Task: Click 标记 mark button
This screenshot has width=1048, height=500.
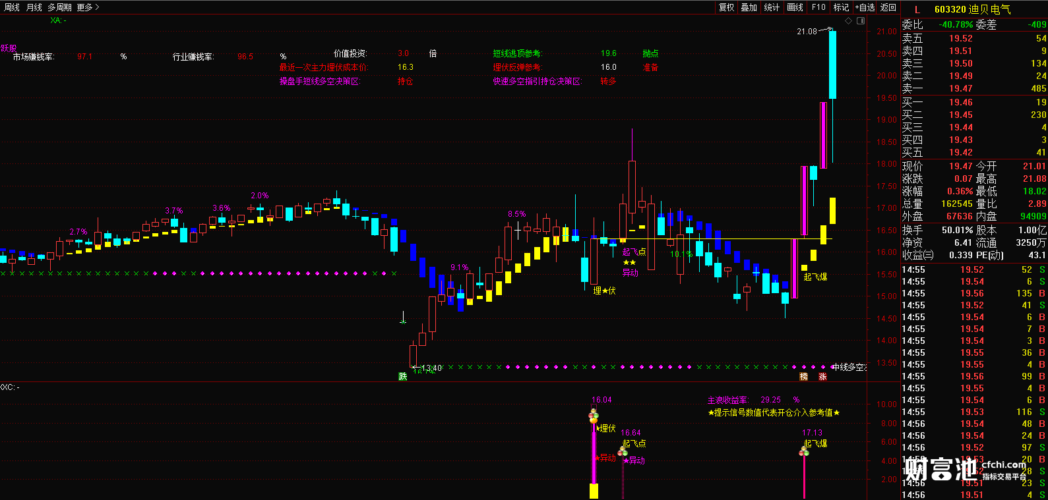Action: coord(841,7)
